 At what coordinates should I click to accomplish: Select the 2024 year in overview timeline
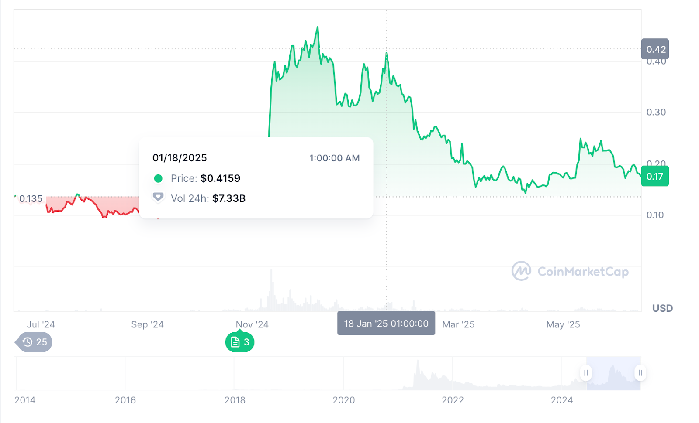(562, 400)
